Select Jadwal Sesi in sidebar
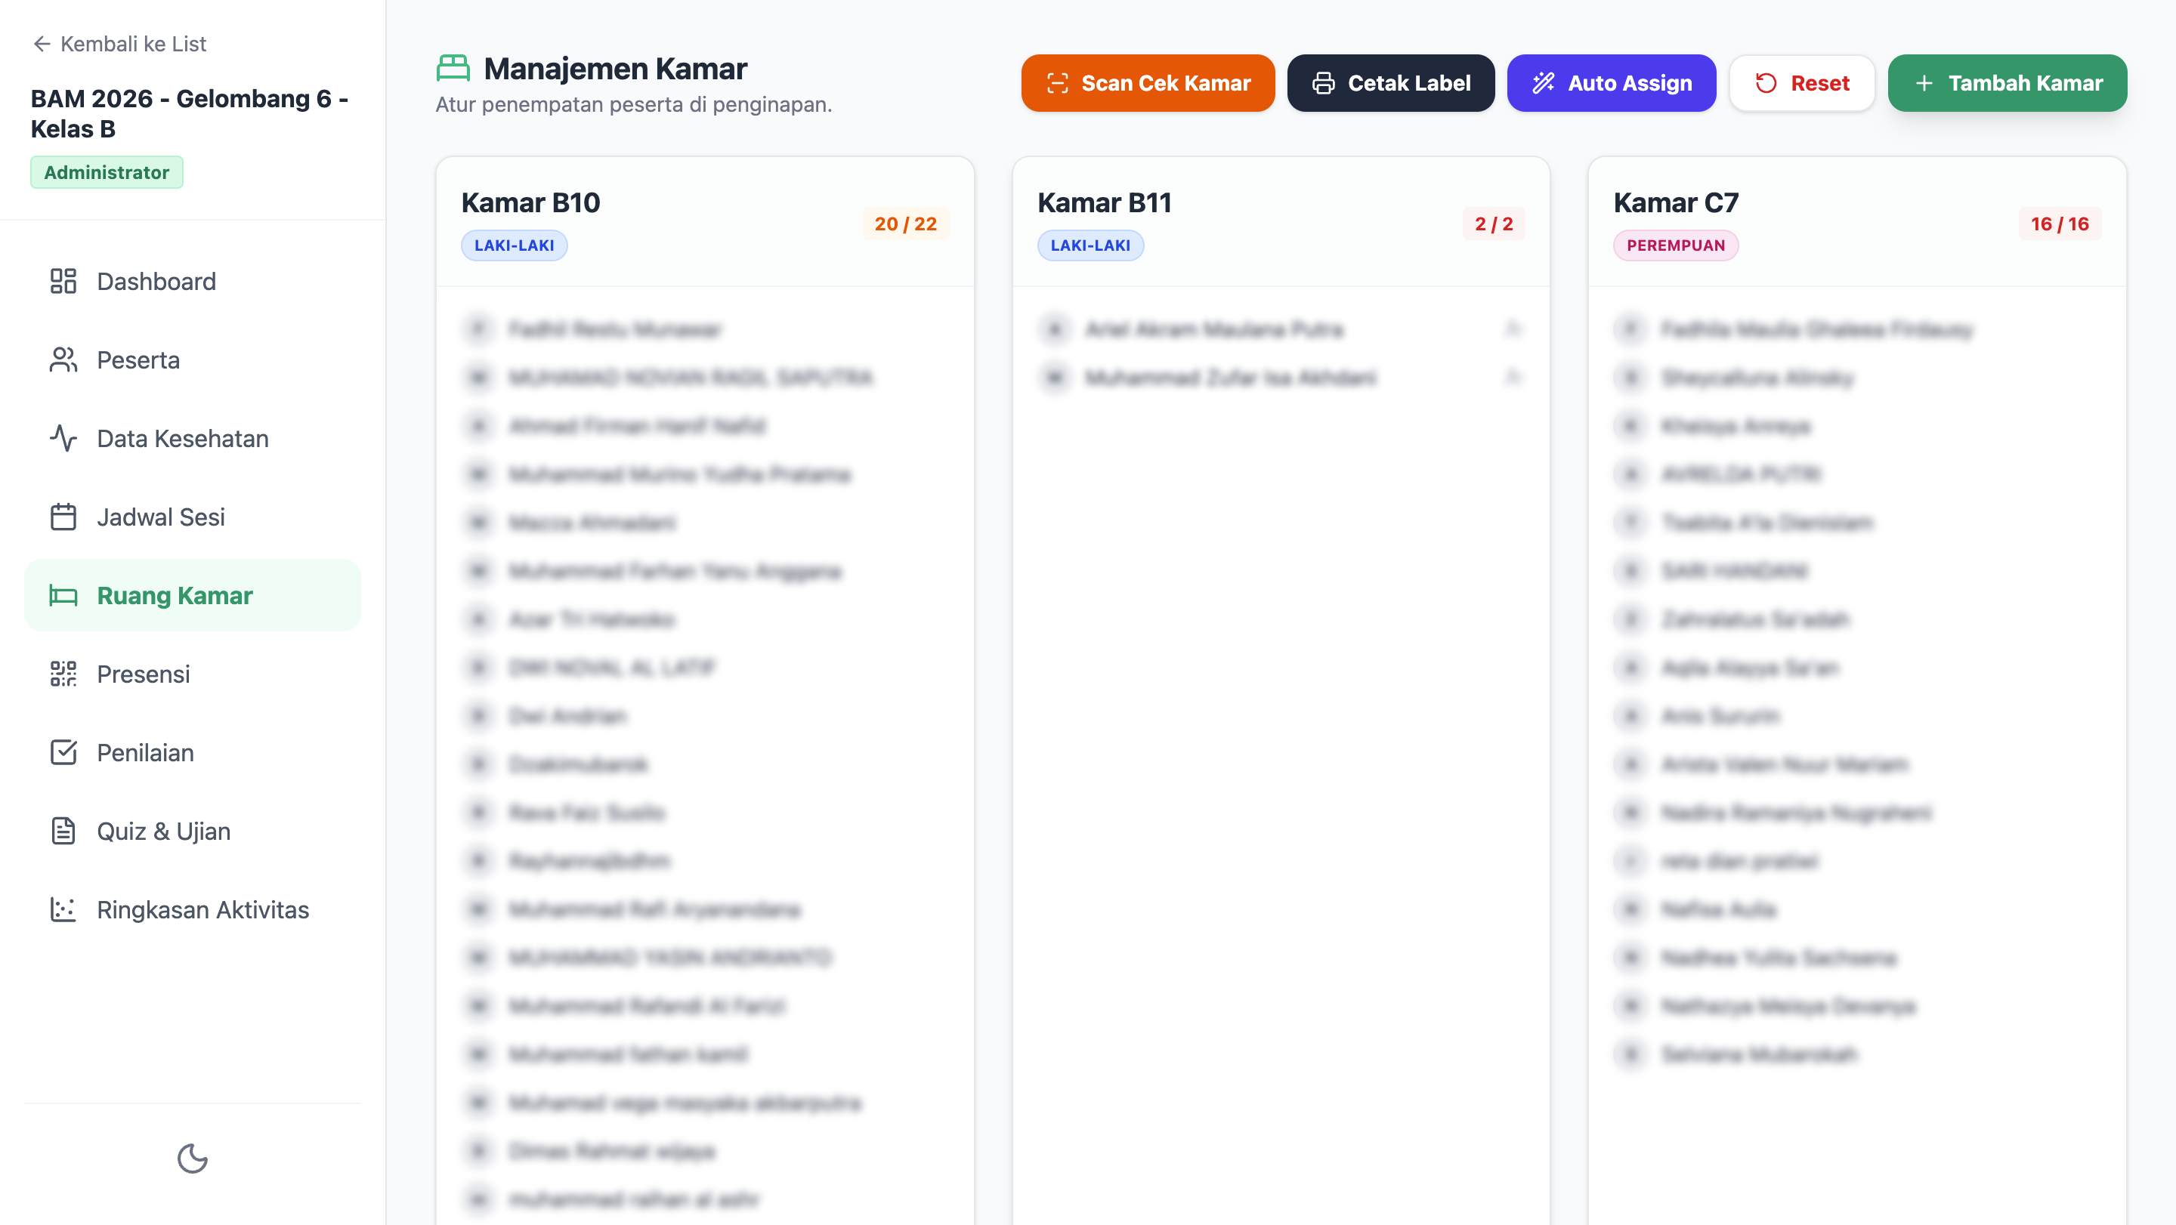This screenshot has height=1225, width=2176. coord(193,517)
